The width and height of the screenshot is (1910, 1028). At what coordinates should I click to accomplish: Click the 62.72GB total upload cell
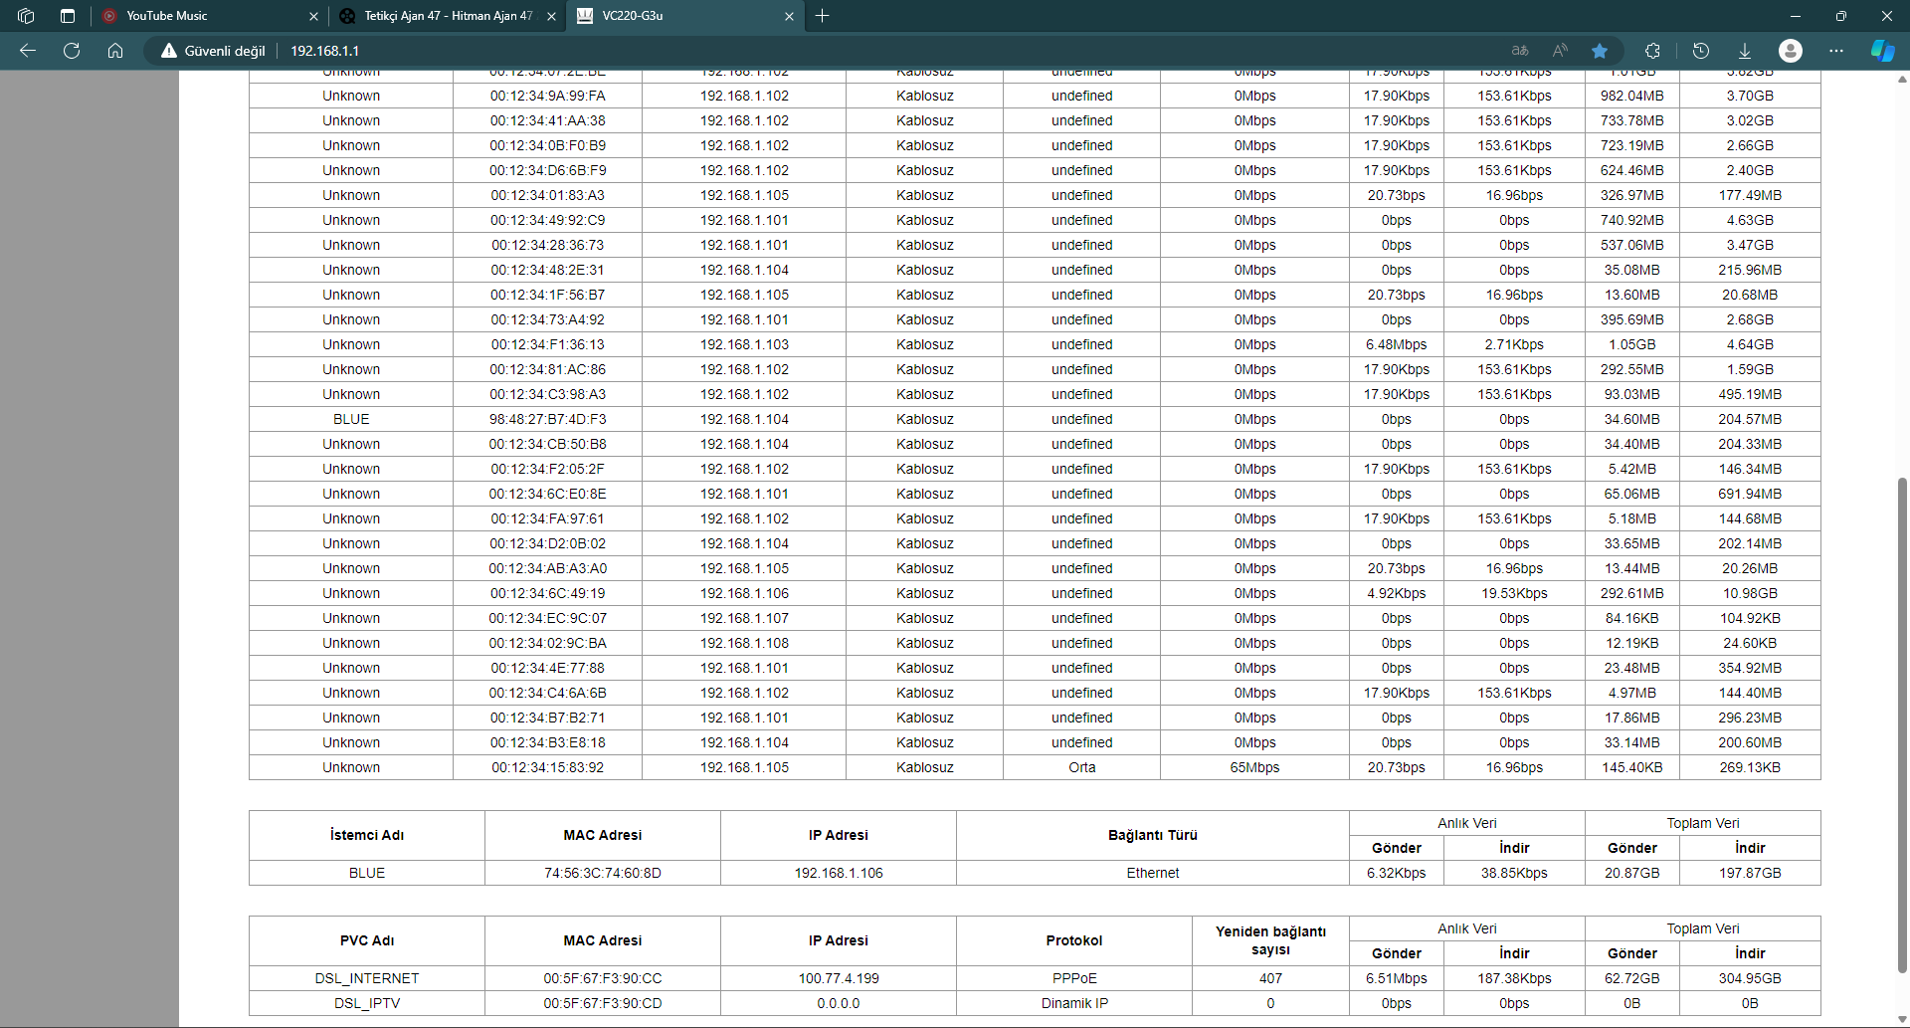[x=1632, y=978]
